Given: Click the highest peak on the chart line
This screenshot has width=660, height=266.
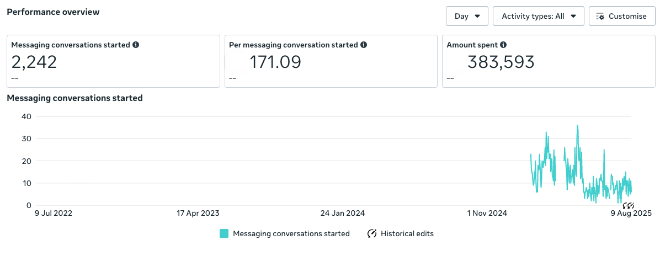Looking at the screenshot, I should 577,126.
